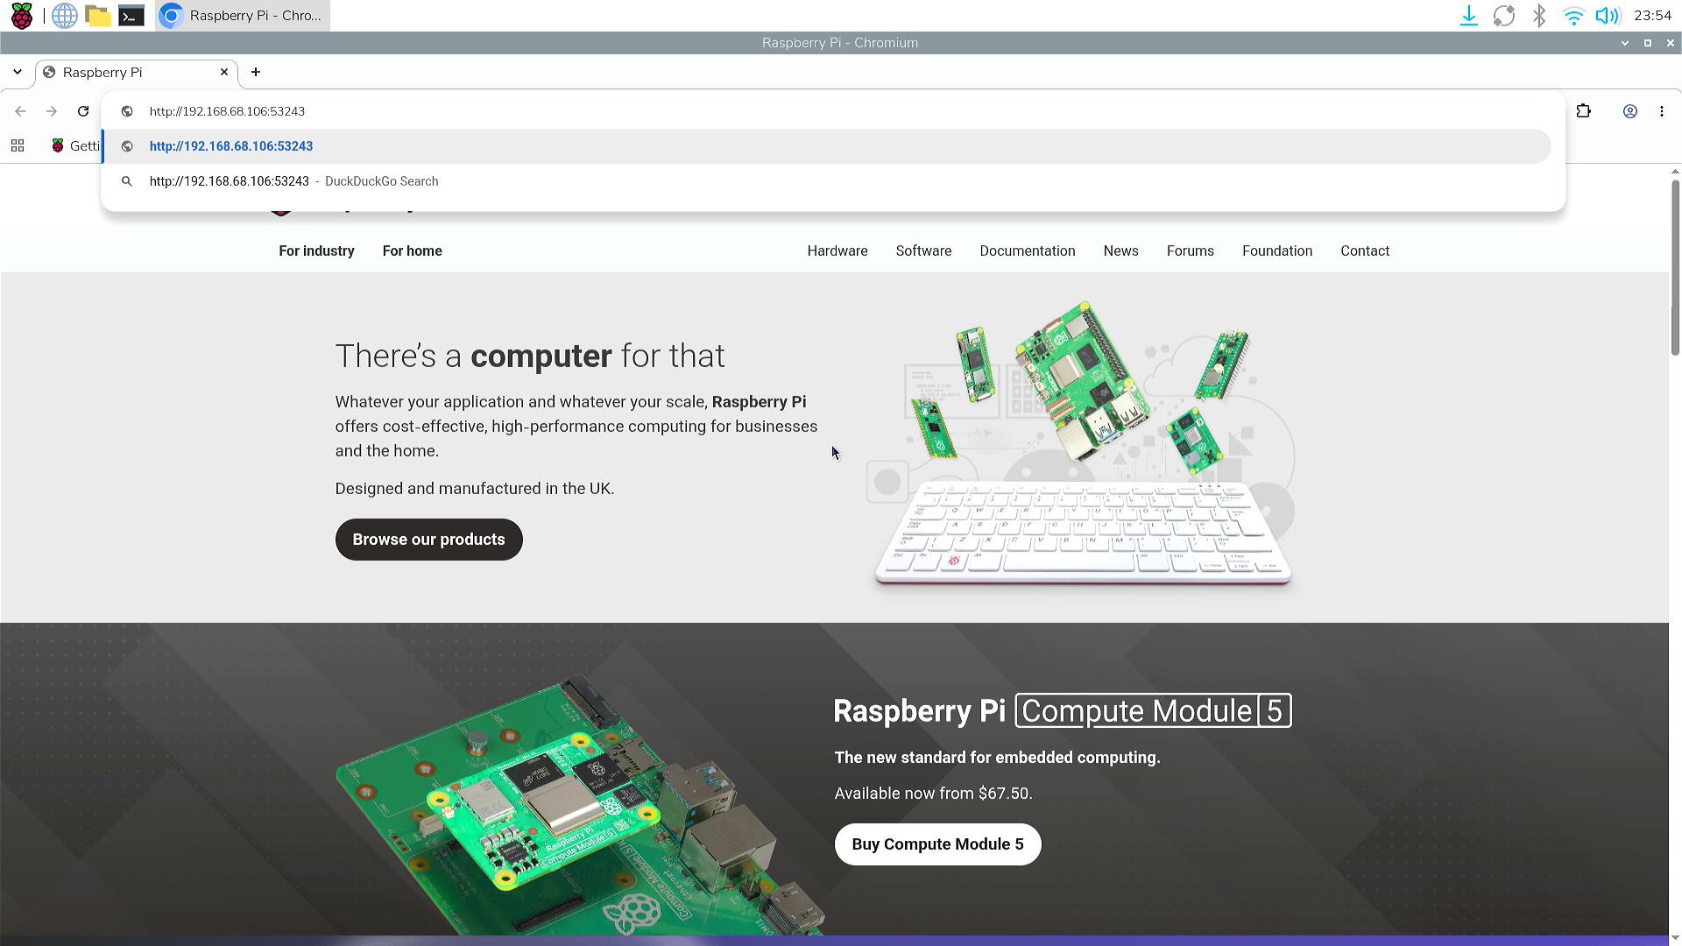The height and width of the screenshot is (946, 1682).
Task: Open the Getting Started bookmark
Action: [74, 146]
